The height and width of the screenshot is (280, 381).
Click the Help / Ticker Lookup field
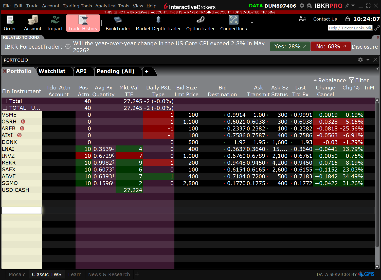tap(350, 28)
